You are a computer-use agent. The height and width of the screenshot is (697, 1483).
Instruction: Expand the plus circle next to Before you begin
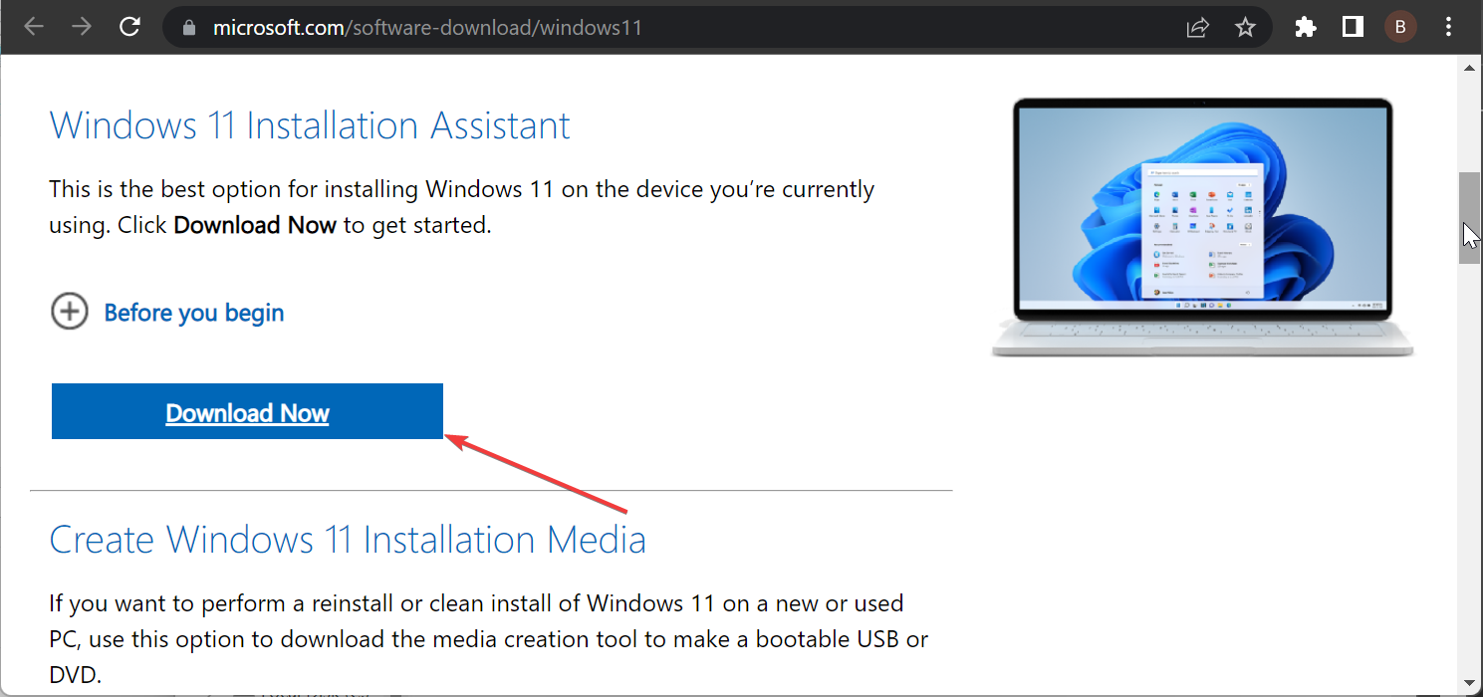pos(69,313)
